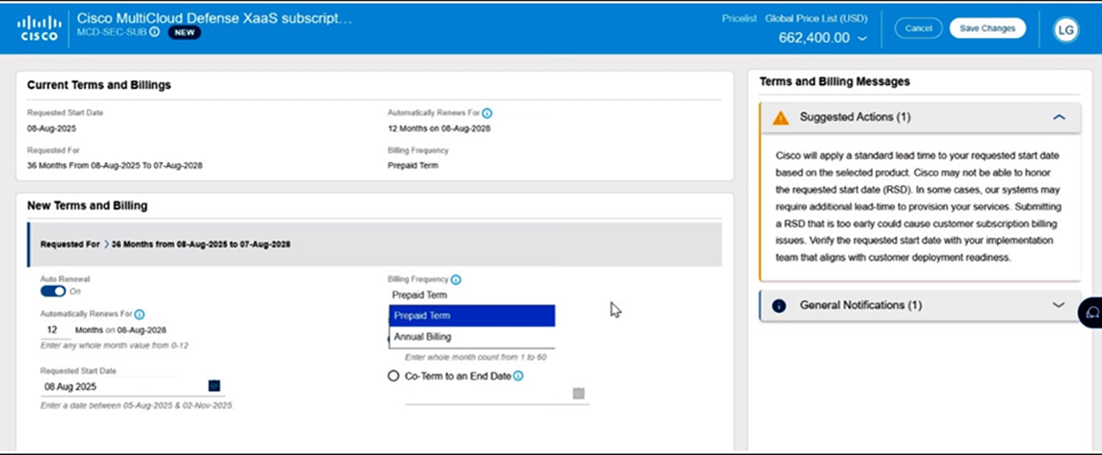Click the Cancel button

coord(918,29)
